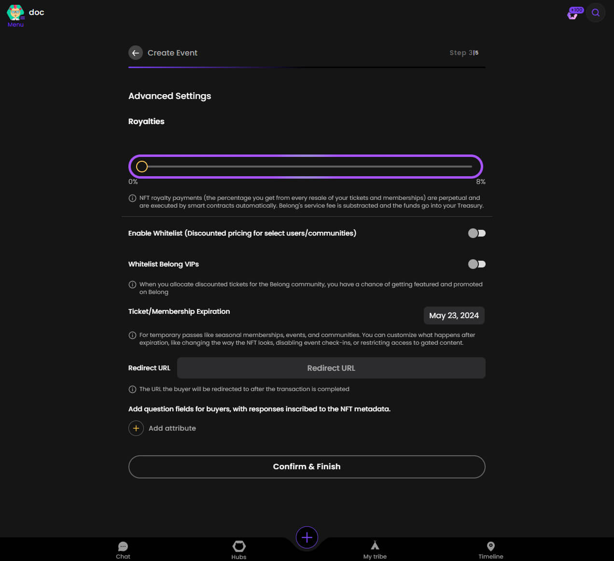Click the Royalties slider handle
Image resolution: width=614 pixels, height=561 pixels.
point(142,167)
